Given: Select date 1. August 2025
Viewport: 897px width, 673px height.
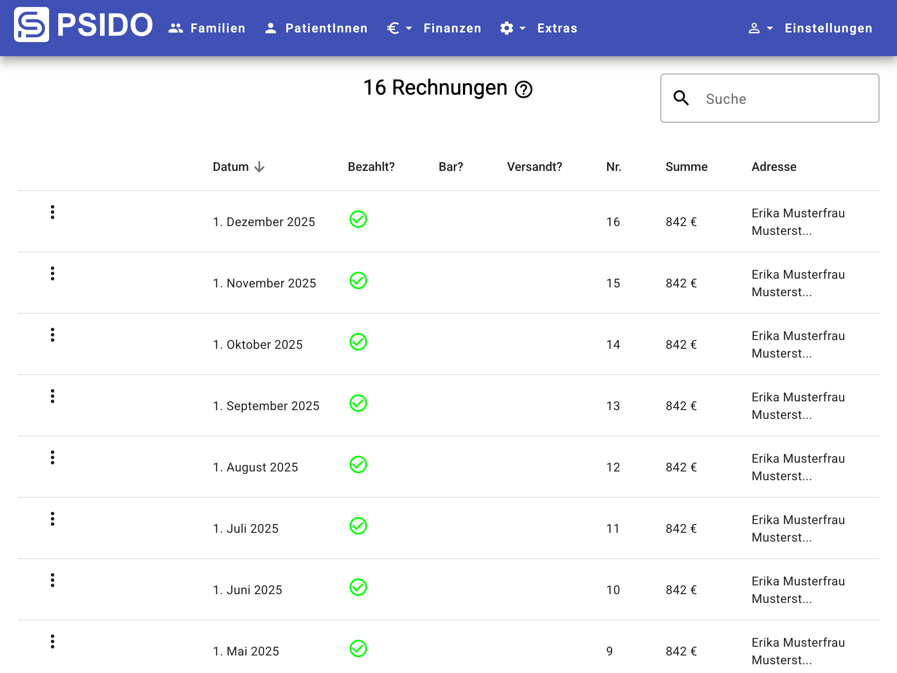Looking at the screenshot, I should (255, 467).
